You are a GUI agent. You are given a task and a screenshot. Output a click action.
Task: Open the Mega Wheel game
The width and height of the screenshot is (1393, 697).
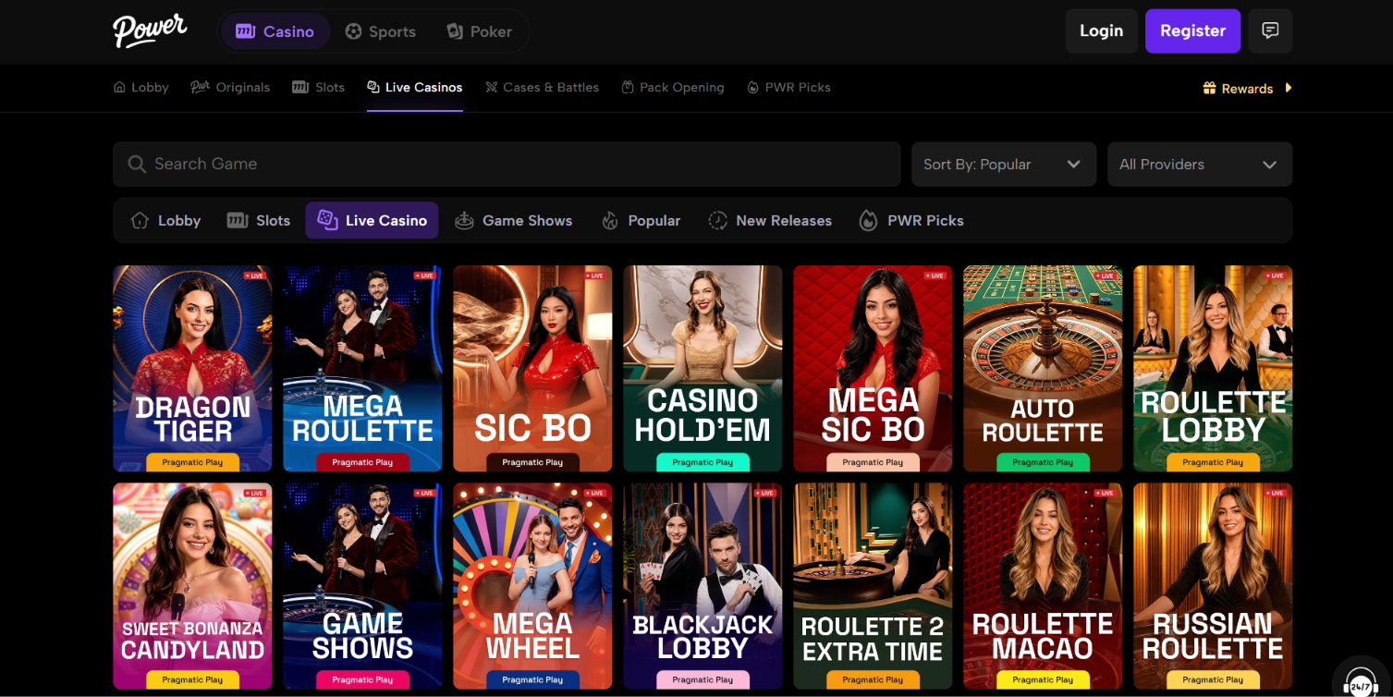click(x=532, y=586)
